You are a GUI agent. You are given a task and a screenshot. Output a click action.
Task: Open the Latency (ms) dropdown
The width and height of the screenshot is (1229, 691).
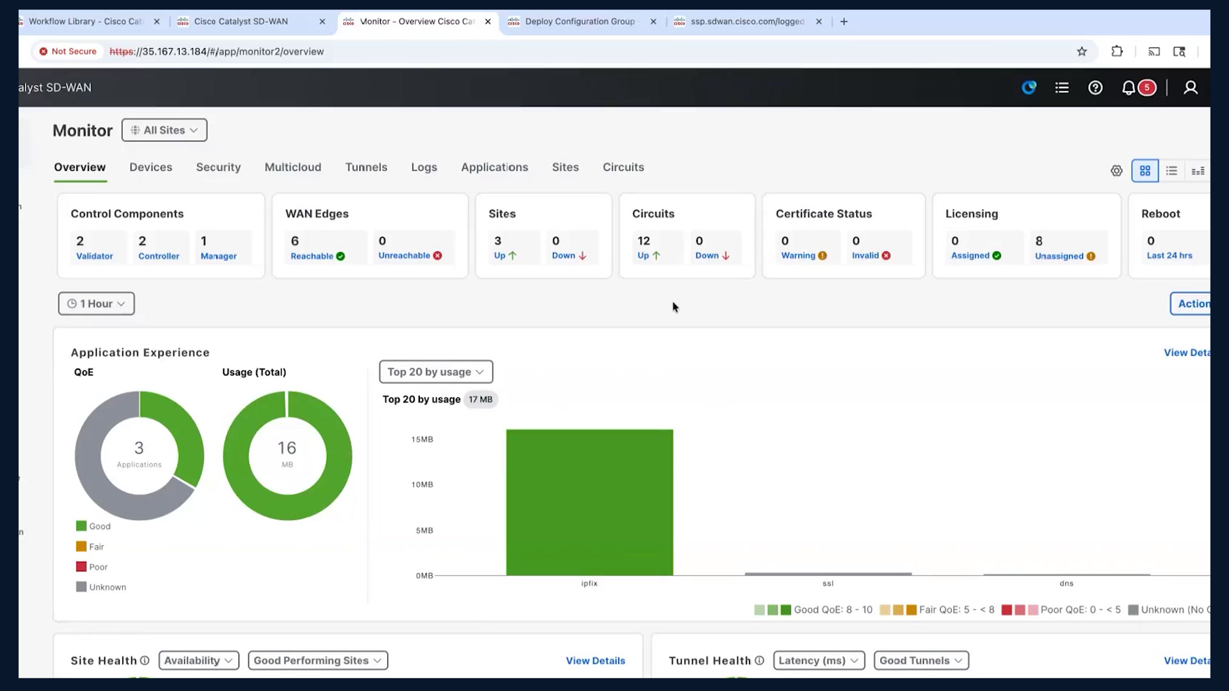[x=819, y=660]
